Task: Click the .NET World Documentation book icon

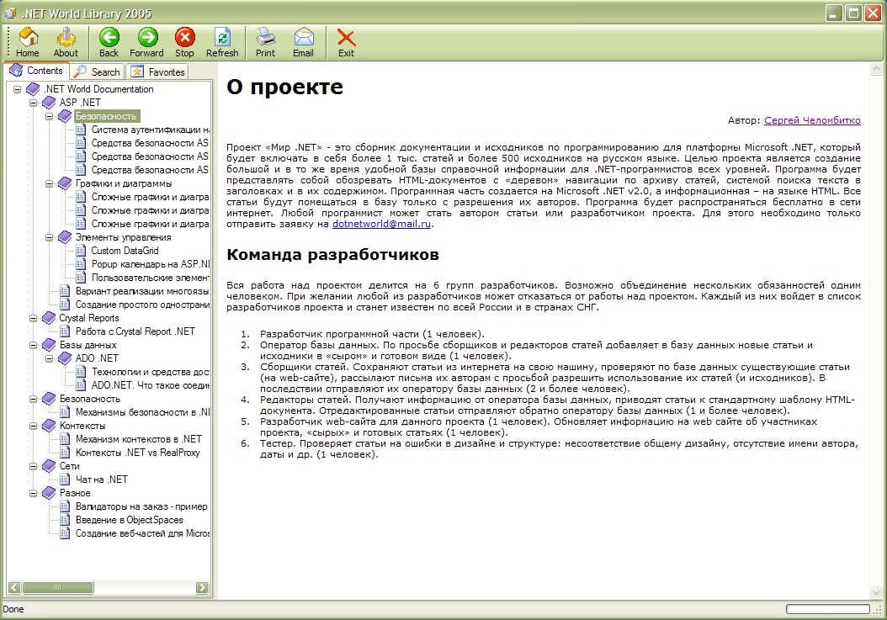Action: [x=33, y=89]
